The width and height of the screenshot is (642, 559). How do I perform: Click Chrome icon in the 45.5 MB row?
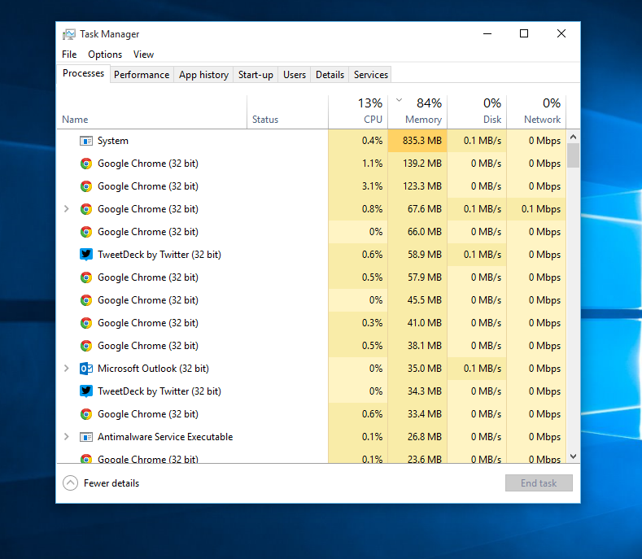(86, 300)
